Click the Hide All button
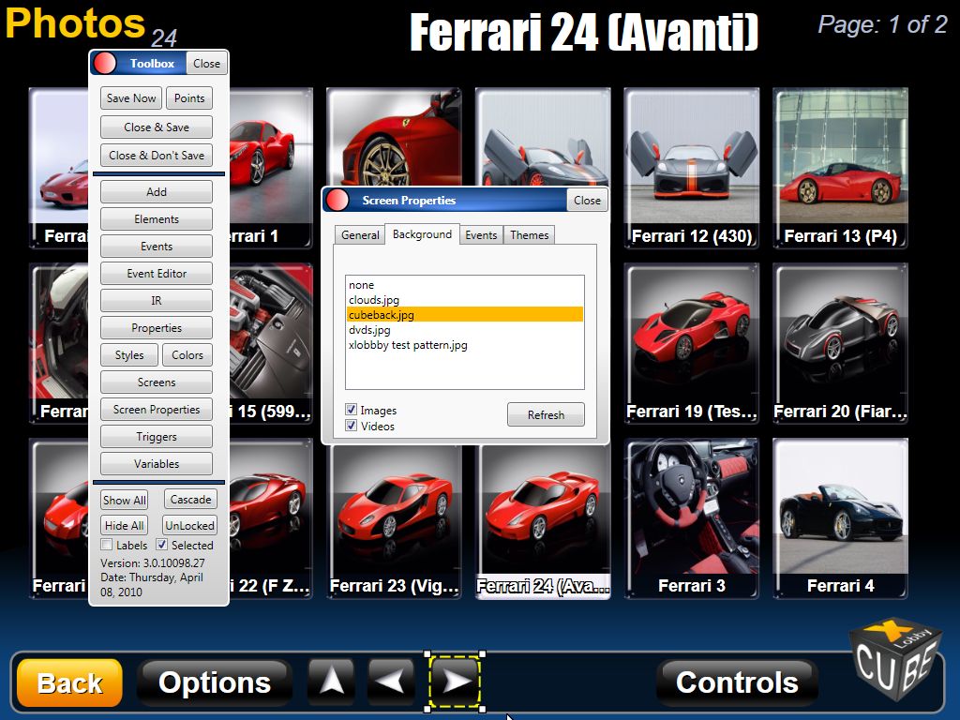 125,525
